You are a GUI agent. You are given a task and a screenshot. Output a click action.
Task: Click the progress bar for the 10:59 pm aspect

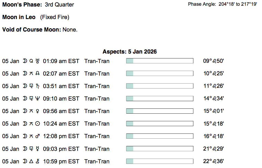160,161
